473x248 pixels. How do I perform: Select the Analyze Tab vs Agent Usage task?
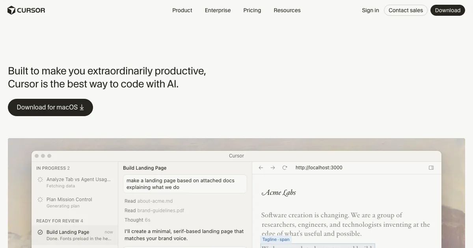(78, 180)
